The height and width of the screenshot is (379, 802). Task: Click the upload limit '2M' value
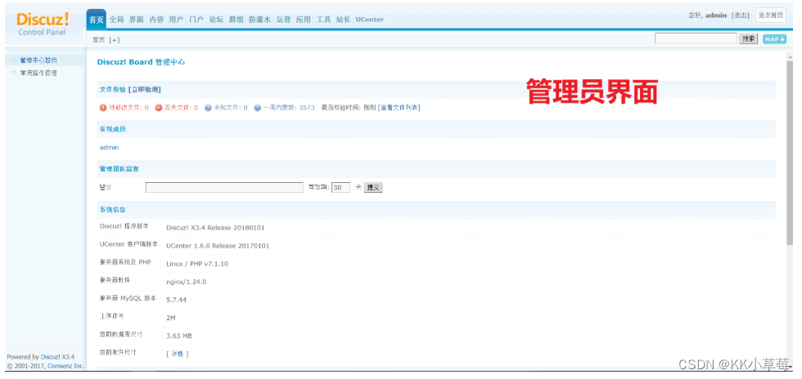[x=171, y=318]
